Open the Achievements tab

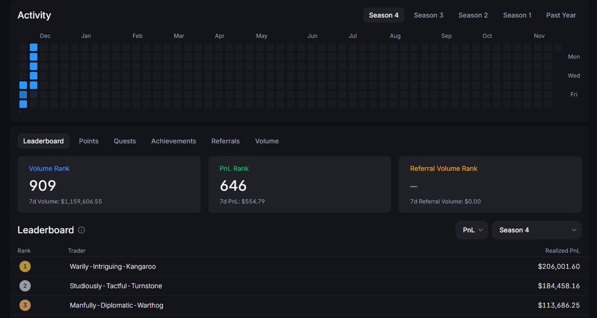click(174, 141)
